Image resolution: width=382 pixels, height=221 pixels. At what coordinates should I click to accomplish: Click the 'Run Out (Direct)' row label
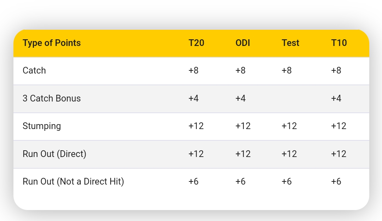(54, 154)
